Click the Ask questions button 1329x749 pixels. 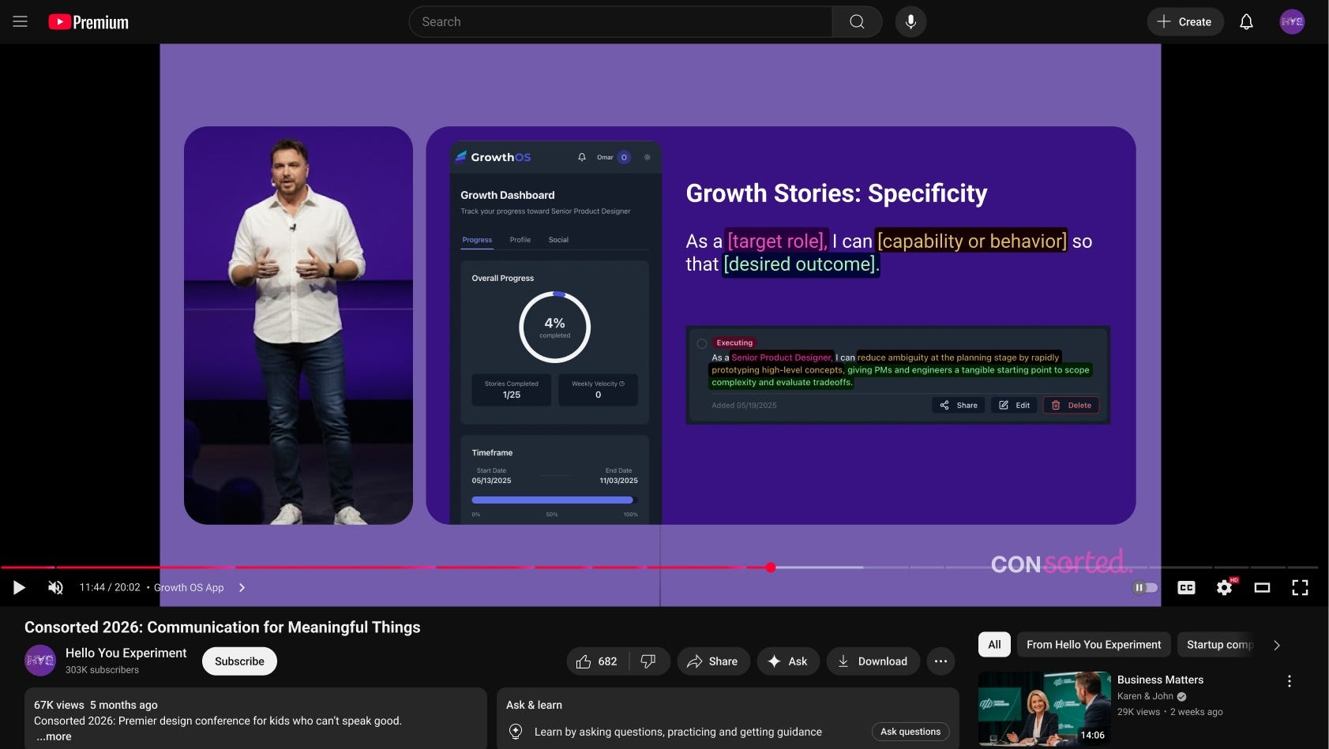910,732
